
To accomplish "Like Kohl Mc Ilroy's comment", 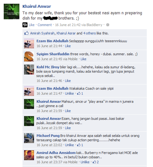I will click(x=68, y=81).
